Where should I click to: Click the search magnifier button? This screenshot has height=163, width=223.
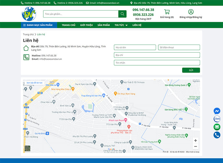click(x=122, y=14)
